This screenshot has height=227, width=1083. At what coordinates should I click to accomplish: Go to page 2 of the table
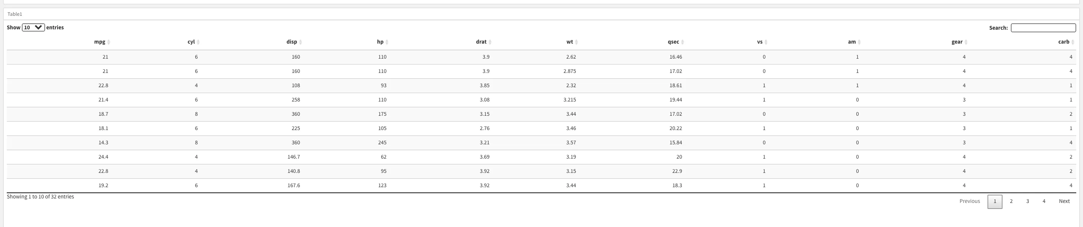click(x=1011, y=201)
